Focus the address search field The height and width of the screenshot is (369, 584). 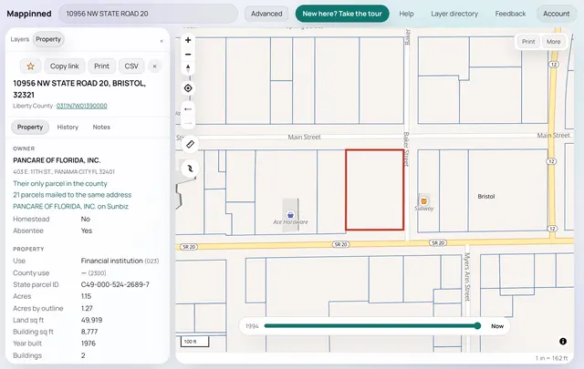click(148, 14)
